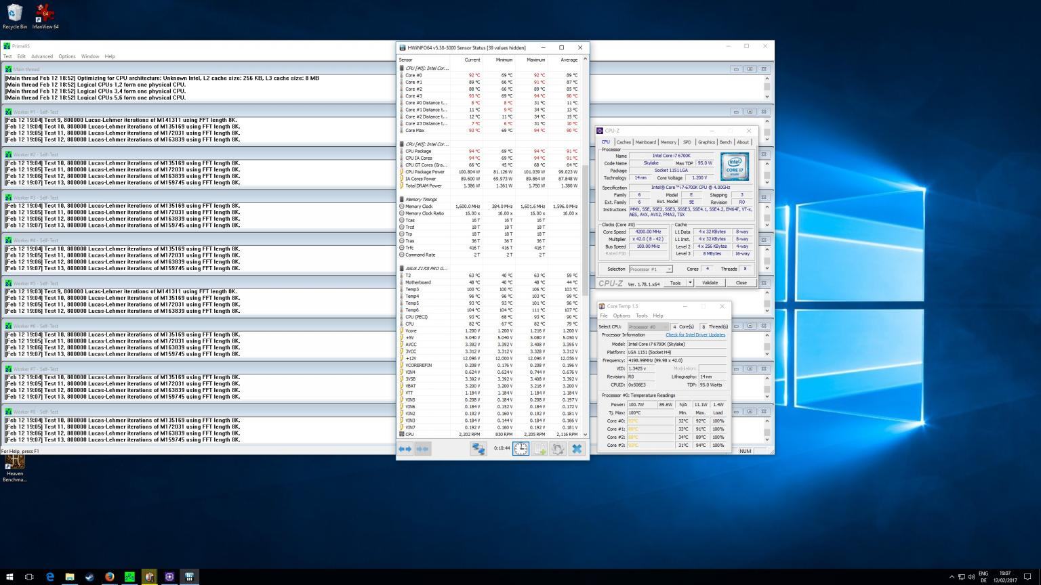The height and width of the screenshot is (585, 1041).
Task: Open Prime95 Advanced menu
Action: (x=42, y=56)
